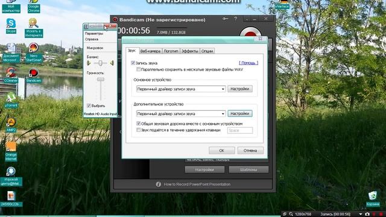
Task: Enable Параллельно сохранять в несжатые WAV checkbox
Action: 138,69
